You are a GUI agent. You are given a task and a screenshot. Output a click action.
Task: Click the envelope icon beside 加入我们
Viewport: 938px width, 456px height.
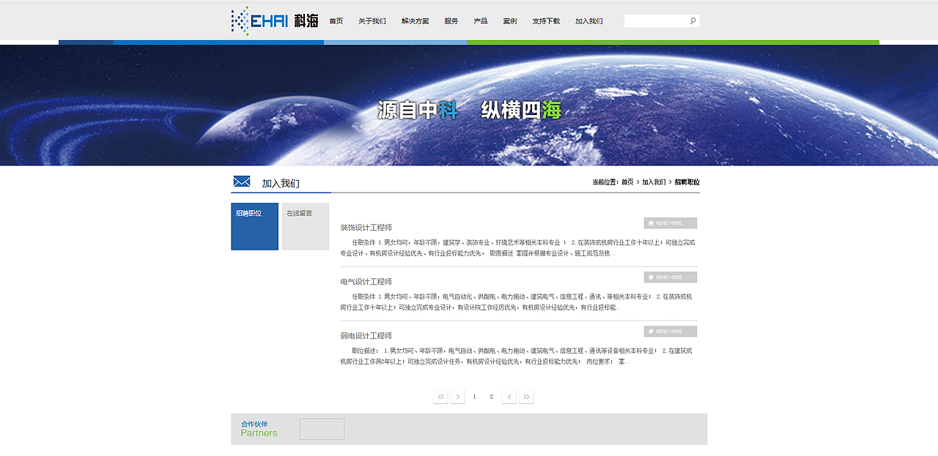pyautogui.click(x=242, y=182)
